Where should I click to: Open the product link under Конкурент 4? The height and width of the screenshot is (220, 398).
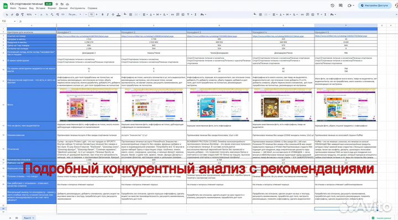click(x=277, y=36)
